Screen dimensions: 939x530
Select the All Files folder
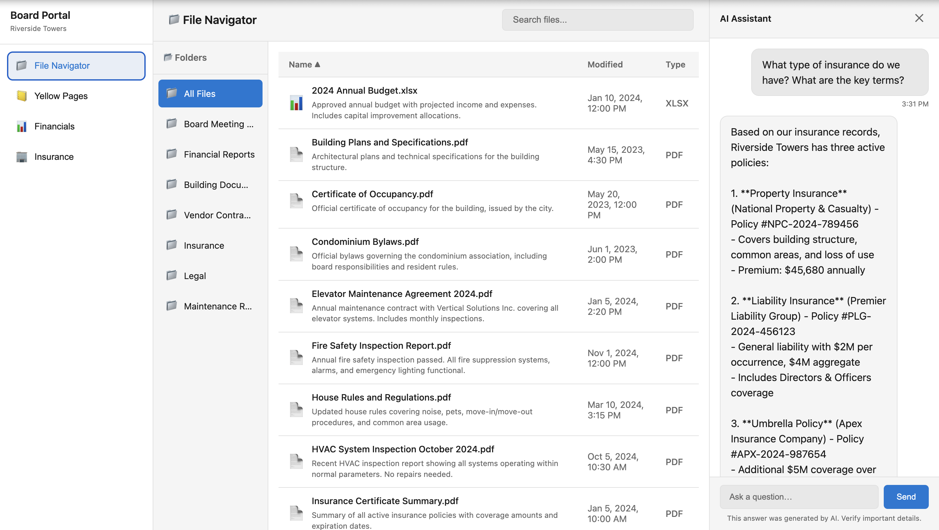tap(210, 93)
